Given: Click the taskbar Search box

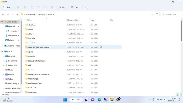Looking at the screenshot, I should coord(76,100).
